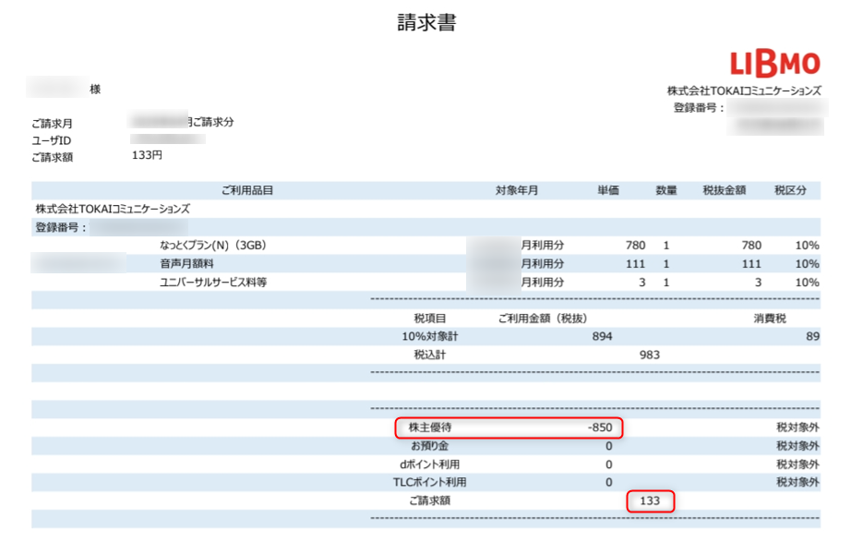
Task: Click the 対象年月 column header
Action: (x=517, y=190)
